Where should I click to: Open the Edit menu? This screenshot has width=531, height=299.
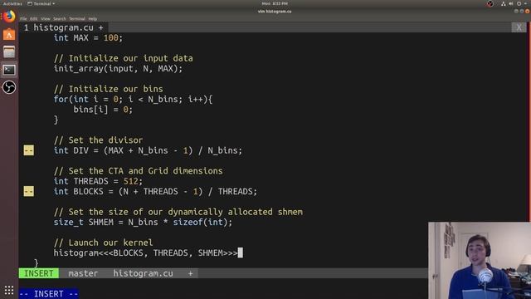33,19
